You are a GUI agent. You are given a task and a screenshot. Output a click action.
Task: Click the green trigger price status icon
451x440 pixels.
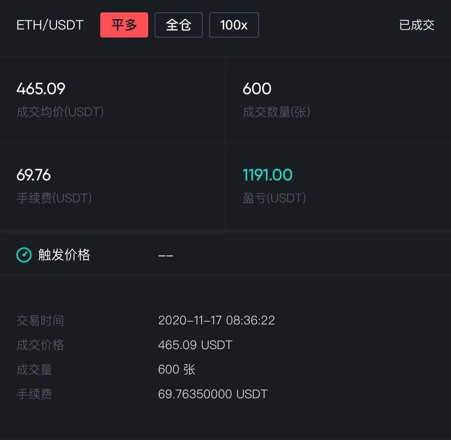point(24,255)
